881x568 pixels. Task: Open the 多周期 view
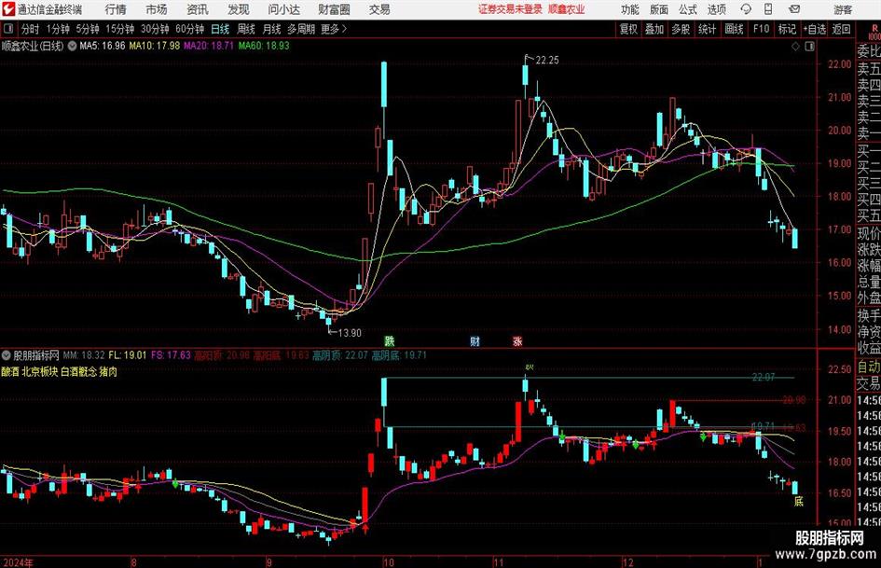[x=301, y=29]
